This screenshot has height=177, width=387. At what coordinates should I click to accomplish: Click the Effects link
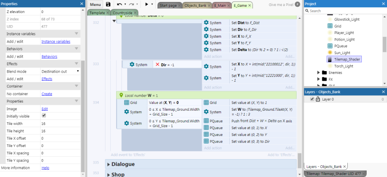click(x=47, y=79)
